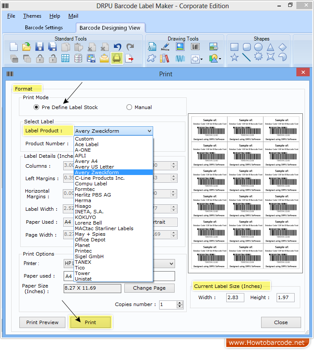The image size is (314, 350).
Task: Click the grid view icon
Action: pos(65,59)
